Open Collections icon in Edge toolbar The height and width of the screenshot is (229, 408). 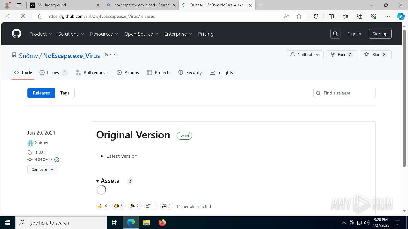point(360,16)
